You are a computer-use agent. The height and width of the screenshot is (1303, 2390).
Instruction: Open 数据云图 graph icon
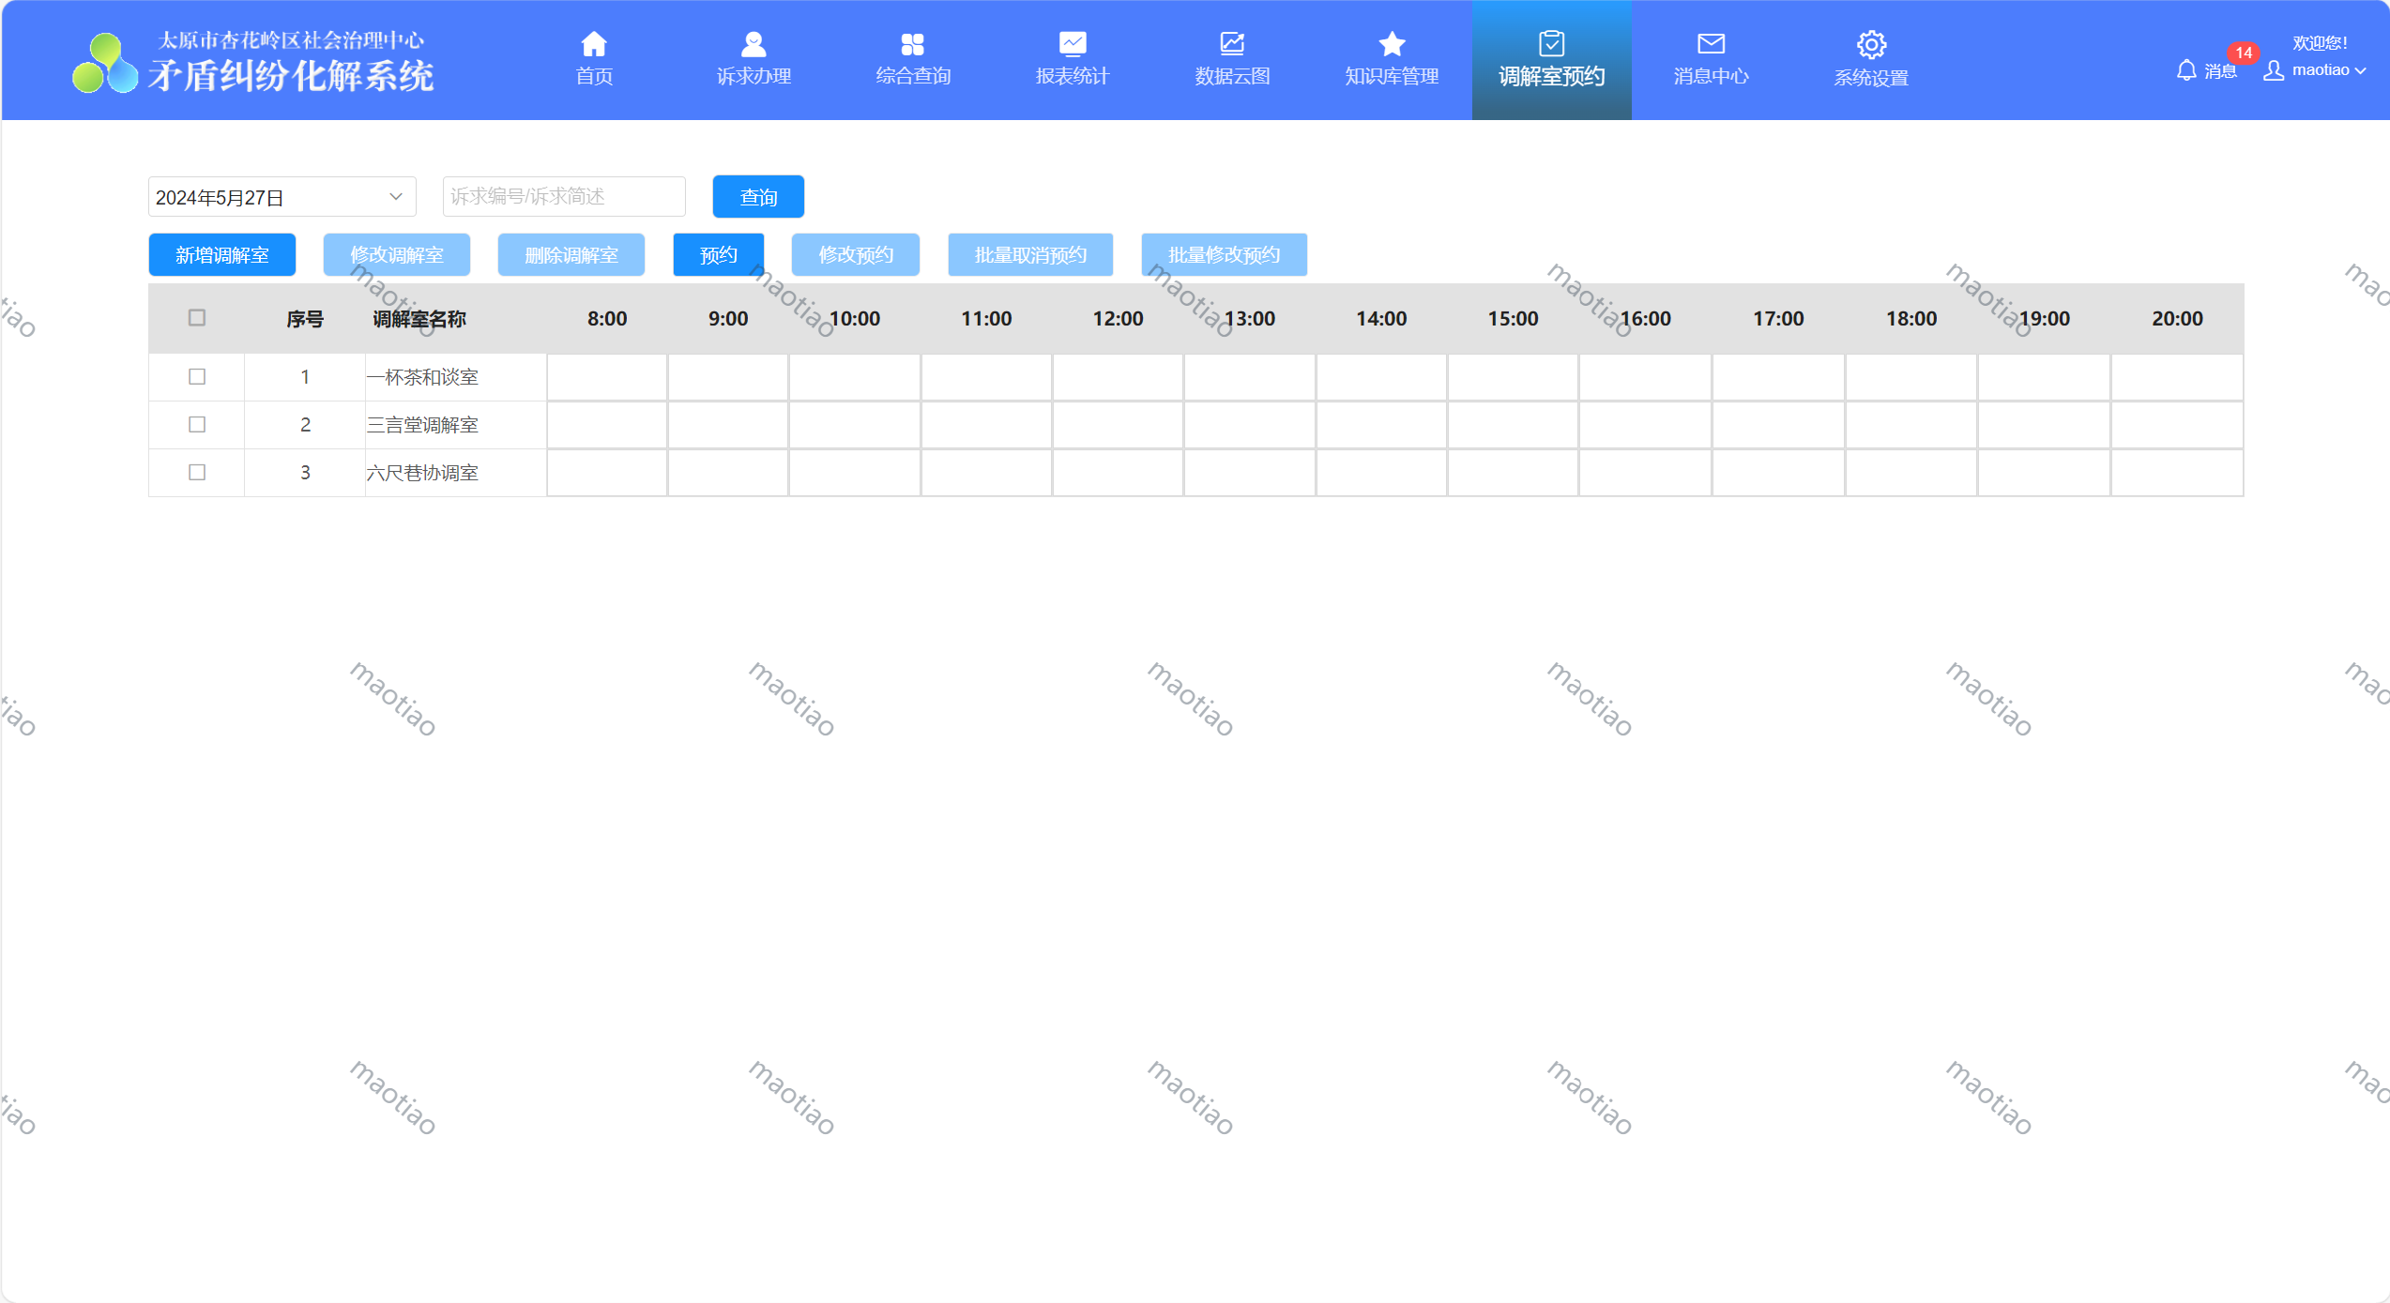(x=1232, y=44)
